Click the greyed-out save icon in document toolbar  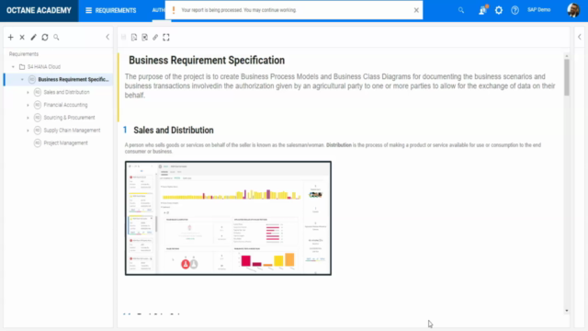pos(124,37)
